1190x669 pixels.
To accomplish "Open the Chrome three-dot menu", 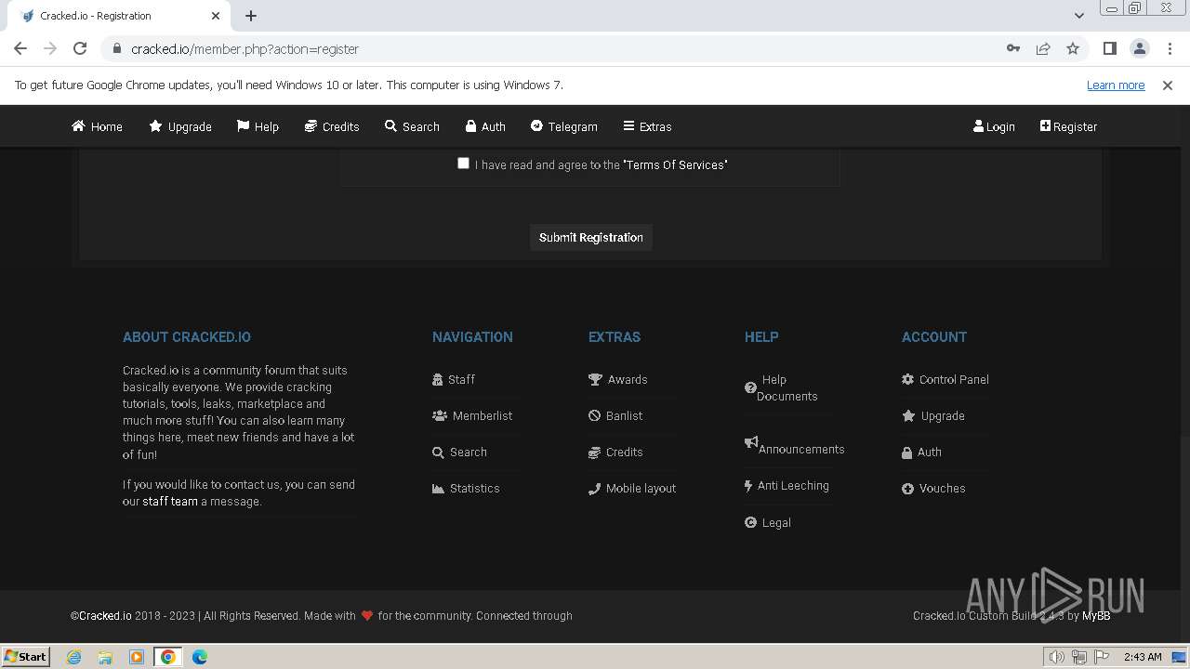I will pyautogui.click(x=1170, y=48).
